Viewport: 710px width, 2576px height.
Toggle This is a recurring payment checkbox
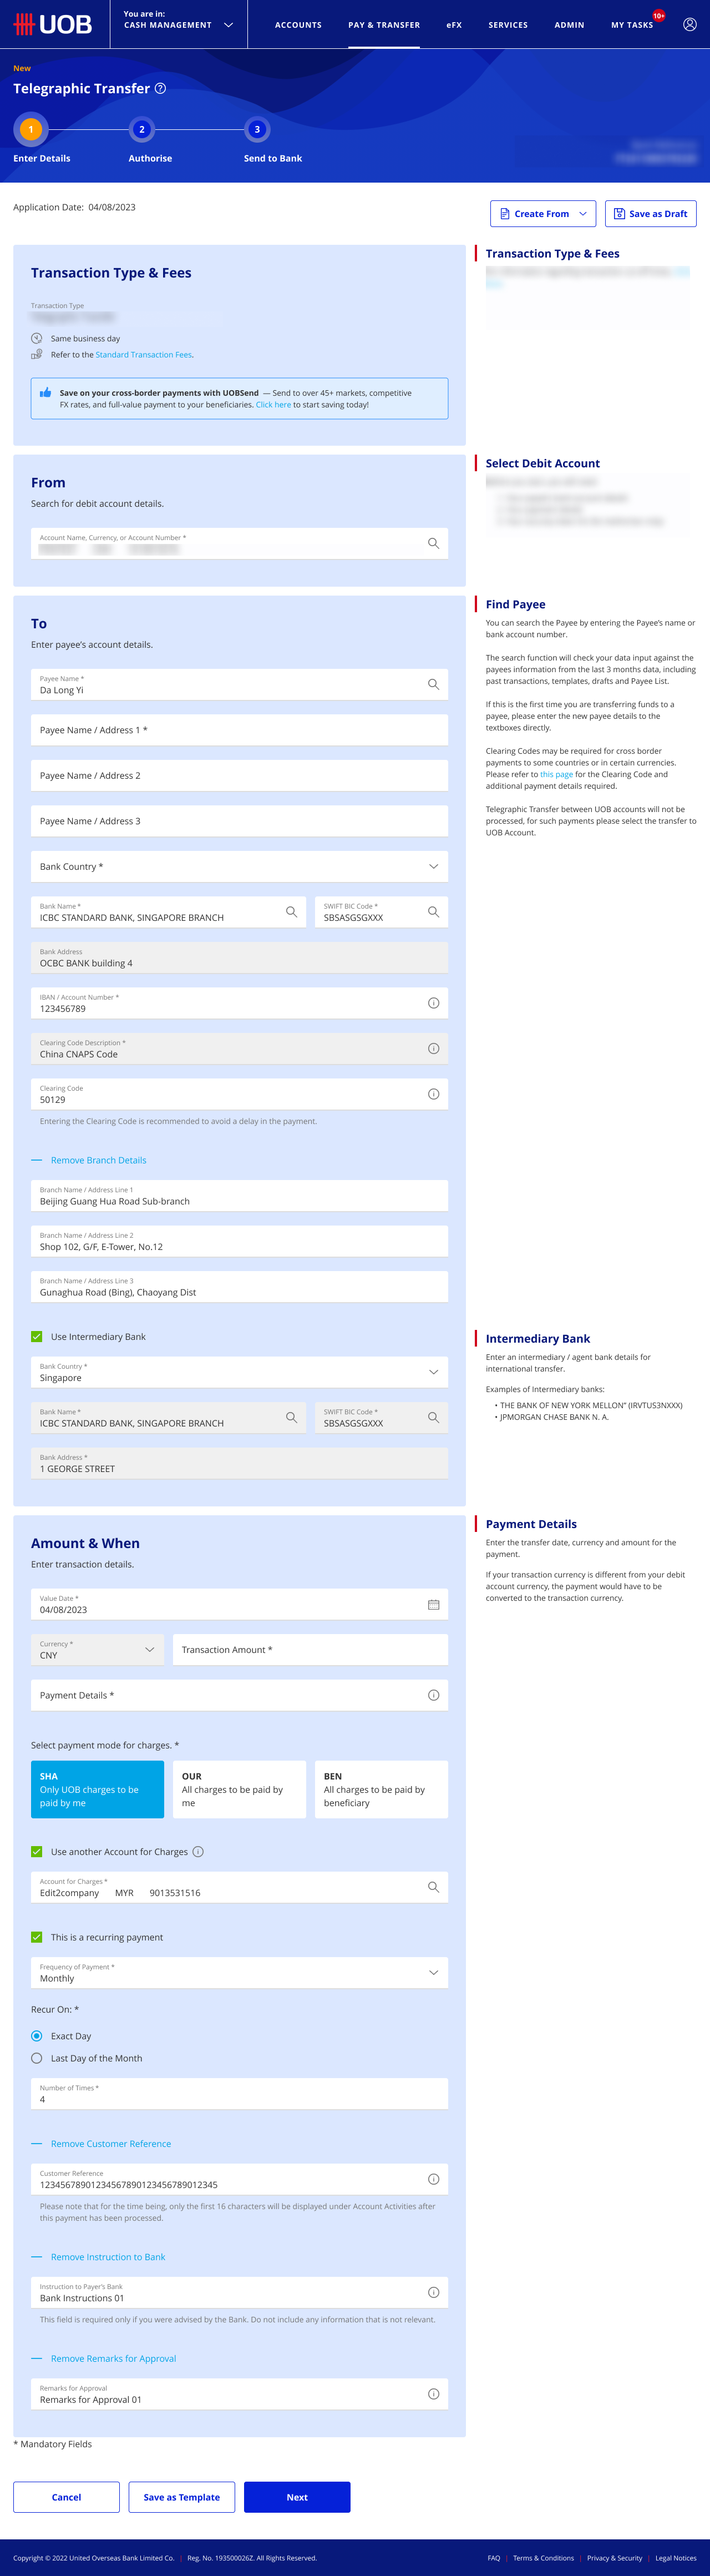37,1937
